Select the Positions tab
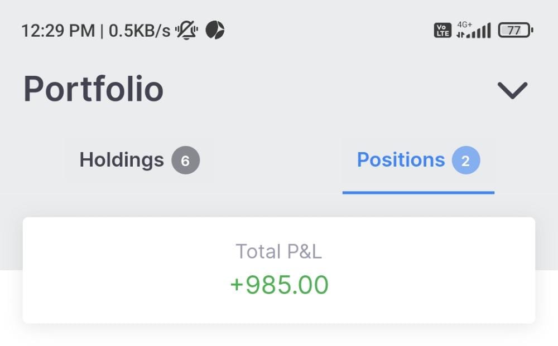This screenshot has width=558, height=346. (418, 160)
